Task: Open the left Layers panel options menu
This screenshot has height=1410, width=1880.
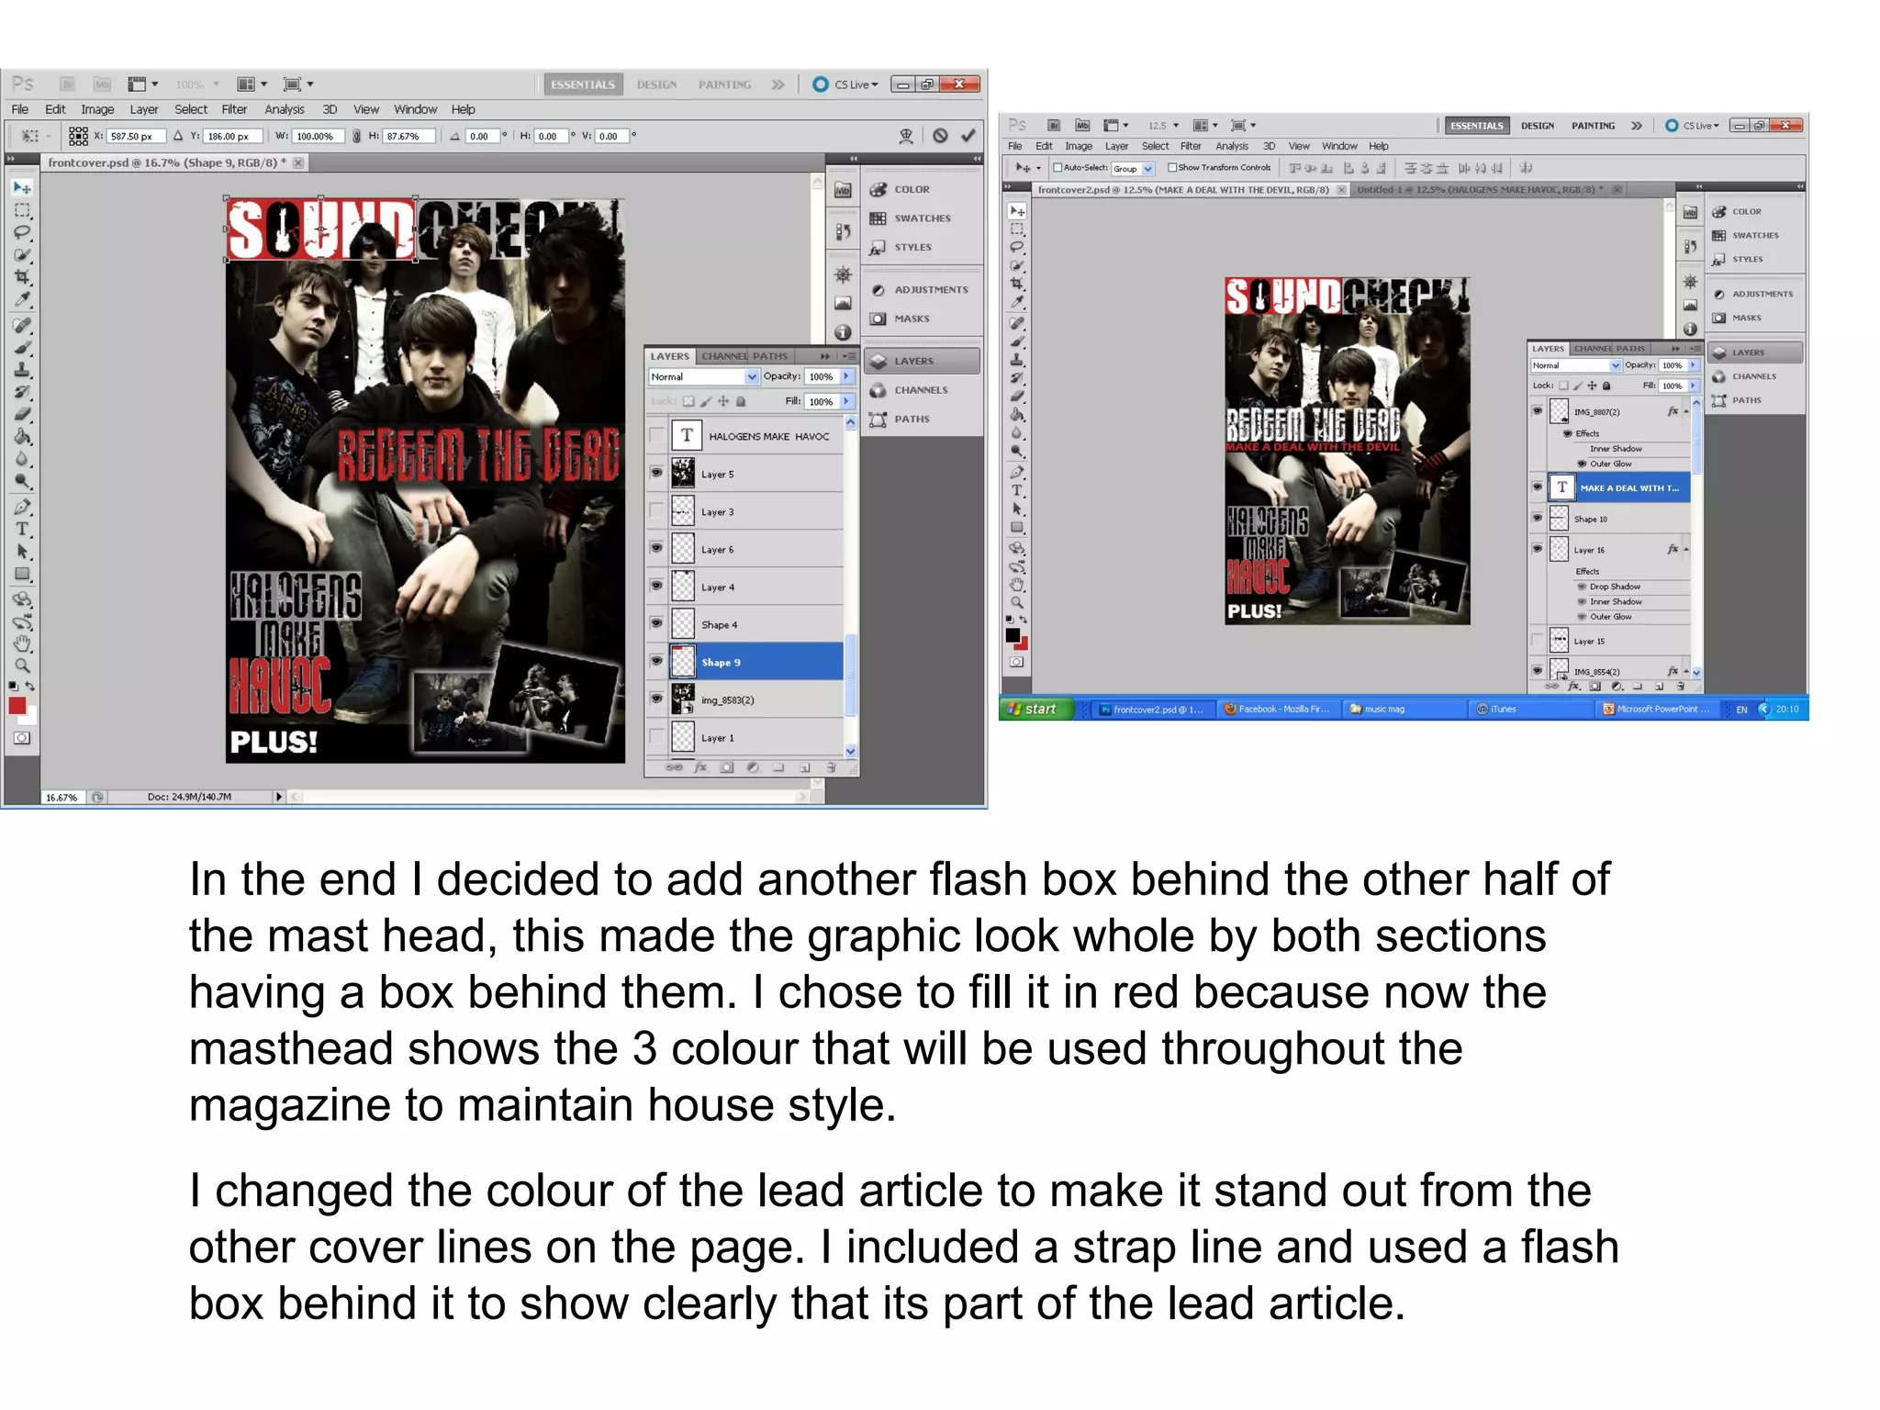Action: (x=849, y=356)
